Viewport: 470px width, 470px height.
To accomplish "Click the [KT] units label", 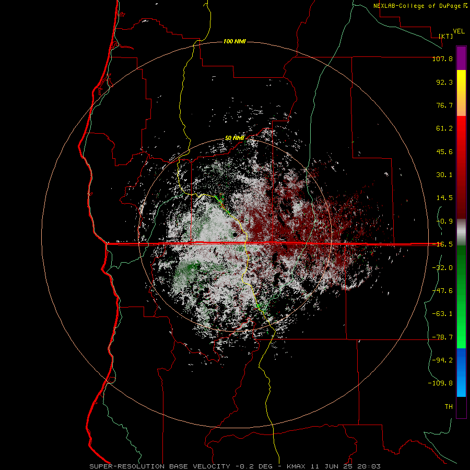I will (x=446, y=36).
